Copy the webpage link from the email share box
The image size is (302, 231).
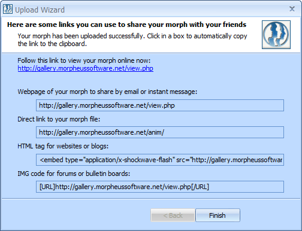160,105
